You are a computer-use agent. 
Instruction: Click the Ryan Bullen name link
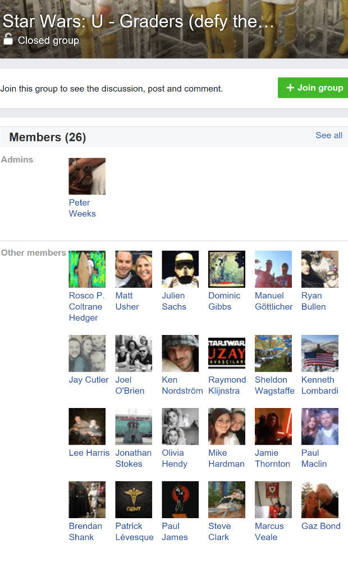(x=314, y=301)
